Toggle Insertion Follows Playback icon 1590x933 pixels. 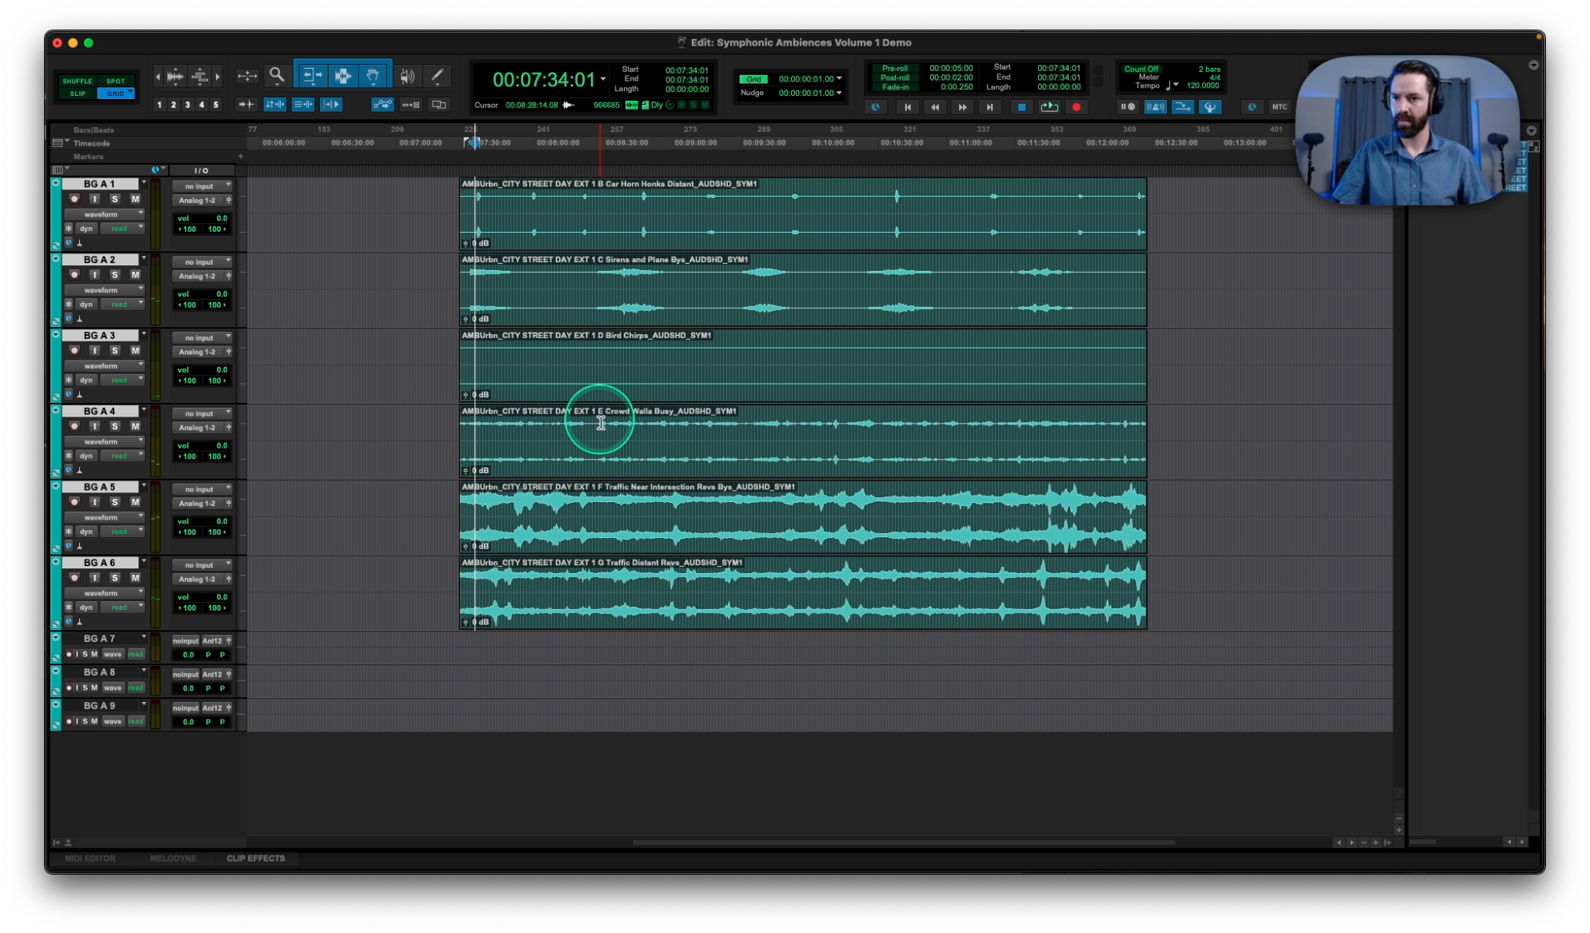(x=331, y=105)
